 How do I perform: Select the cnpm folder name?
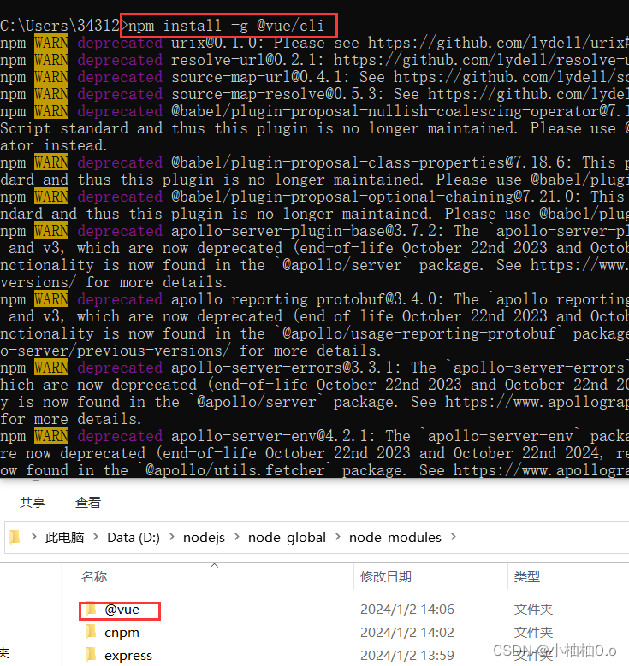[122, 633]
